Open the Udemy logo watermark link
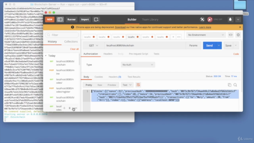254x143 pixels. (245, 139)
